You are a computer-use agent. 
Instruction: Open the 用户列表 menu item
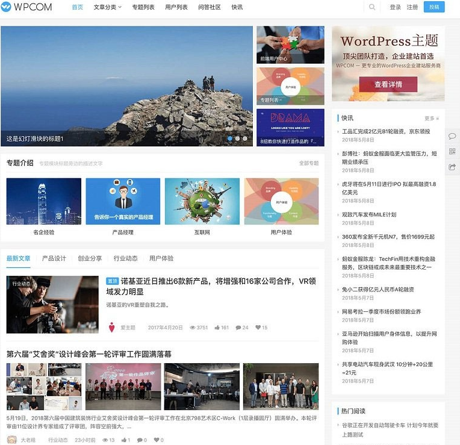(176, 7)
